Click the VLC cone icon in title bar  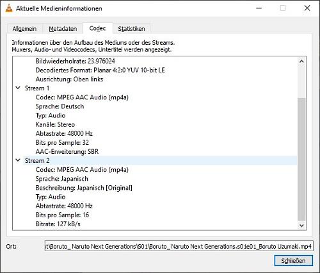tap(9, 8)
